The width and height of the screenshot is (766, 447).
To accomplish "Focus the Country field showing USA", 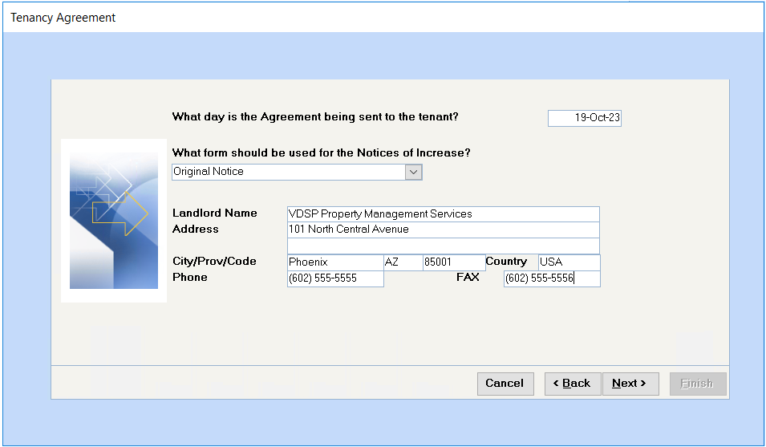I will click(569, 262).
